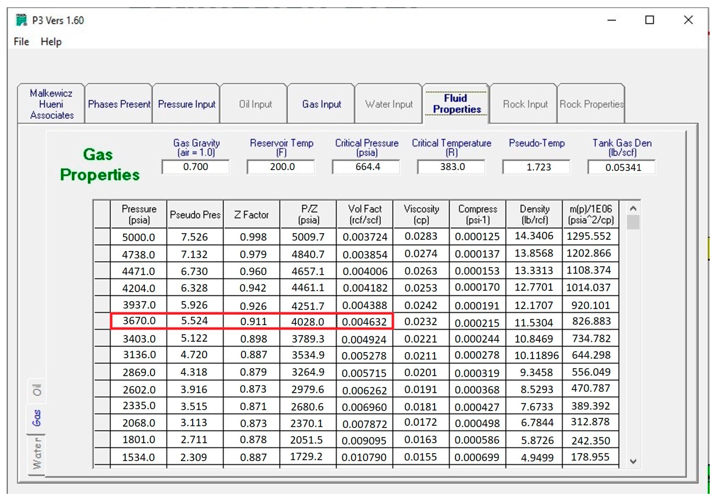717x502 pixels.
Task: Open the Rock Properties tab
Action: [x=591, y=104]
